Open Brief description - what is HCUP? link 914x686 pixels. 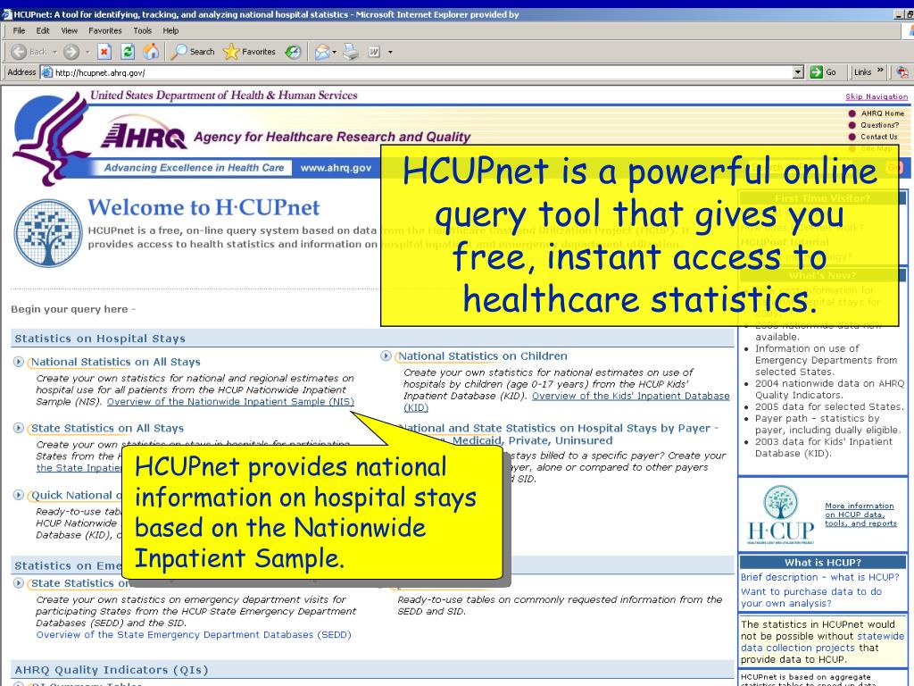tap(819, 577)
